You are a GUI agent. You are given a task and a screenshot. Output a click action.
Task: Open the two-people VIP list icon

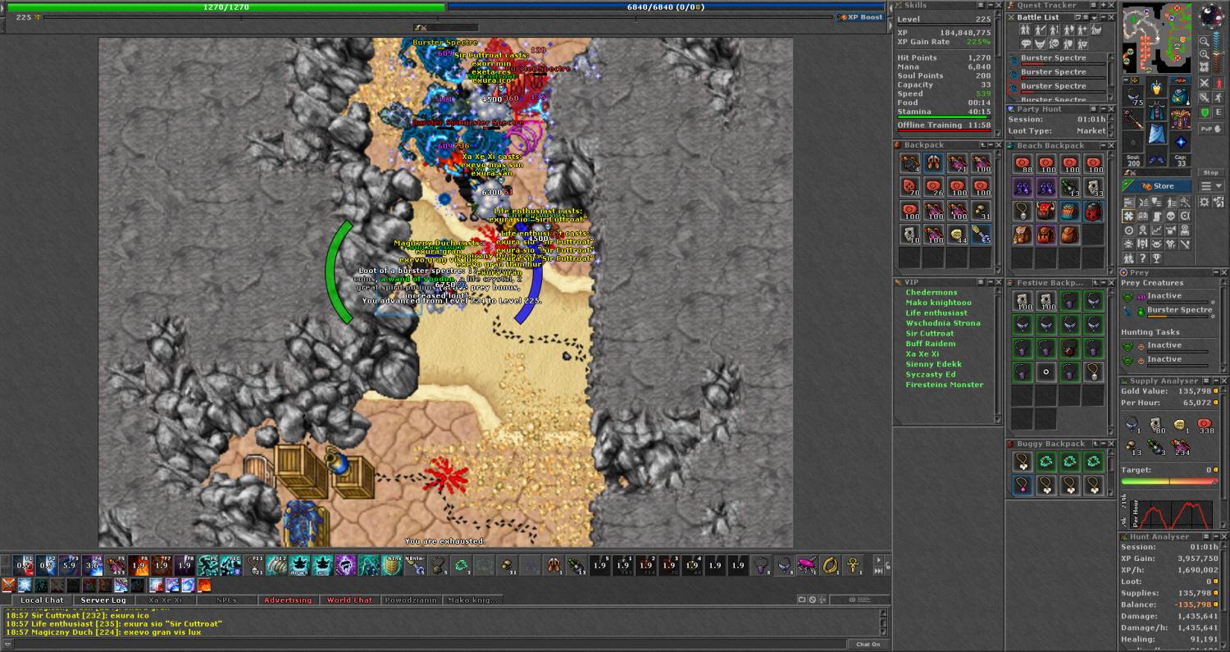click(1129, 258)
